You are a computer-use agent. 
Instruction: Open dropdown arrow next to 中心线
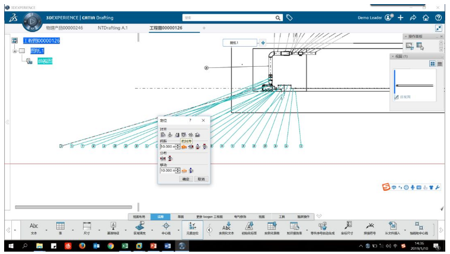coord(178,230)
